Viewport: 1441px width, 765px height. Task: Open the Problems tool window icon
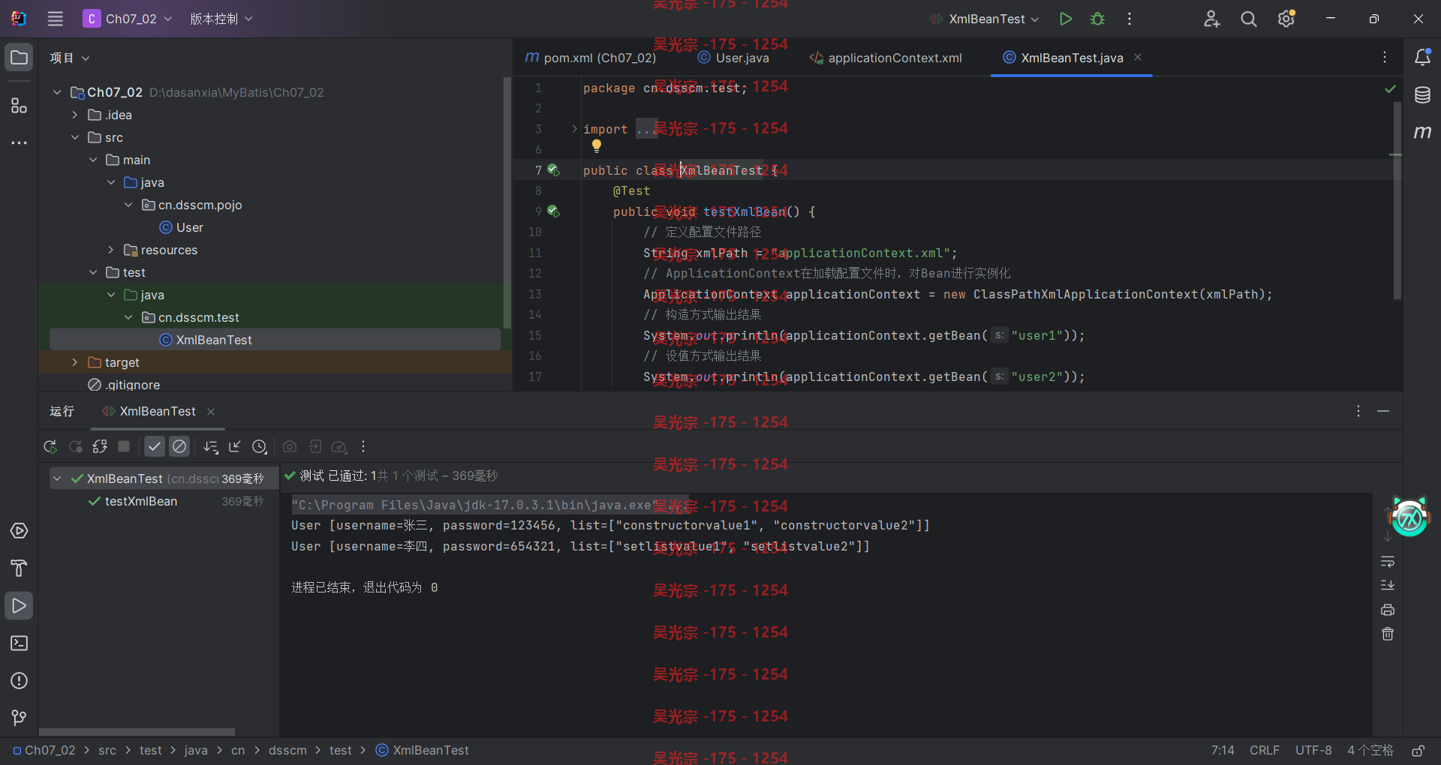coord(20,681)
